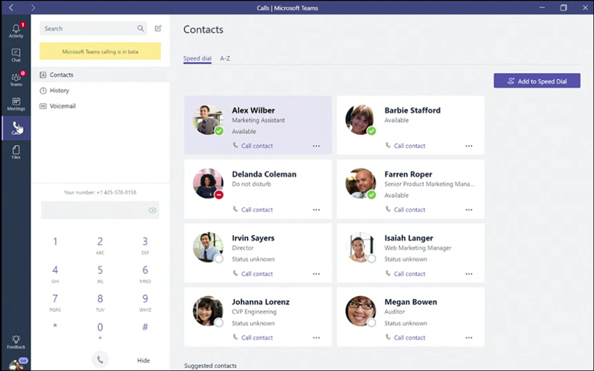Open the Activity feed icon
Image resolution: width=594 pixels, height=371 pixels.
tap(16, 30)
